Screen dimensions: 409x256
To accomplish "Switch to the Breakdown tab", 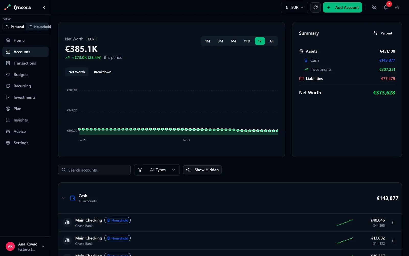I will pos(103,72).
